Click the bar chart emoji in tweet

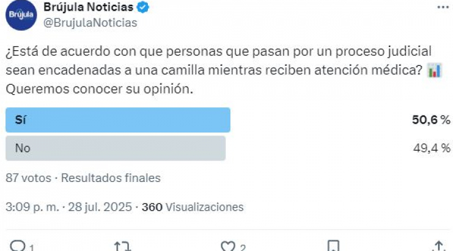pos(435,71)
